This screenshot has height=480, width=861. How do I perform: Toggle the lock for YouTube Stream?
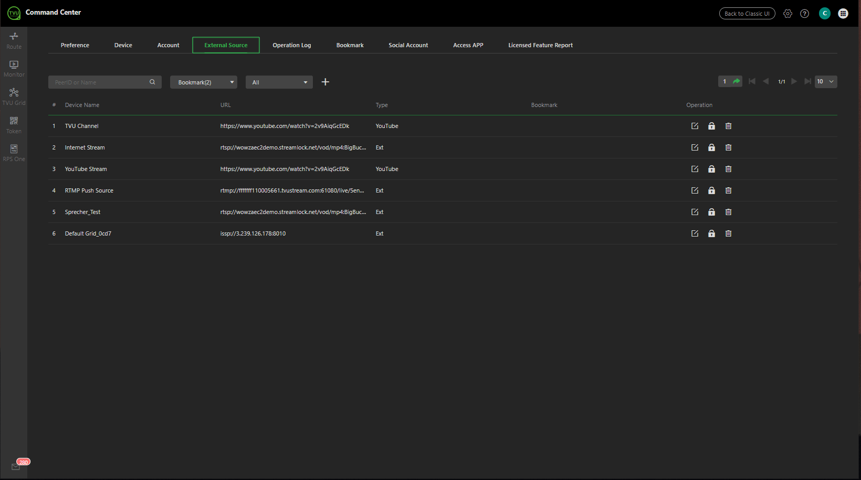point(711,169)
